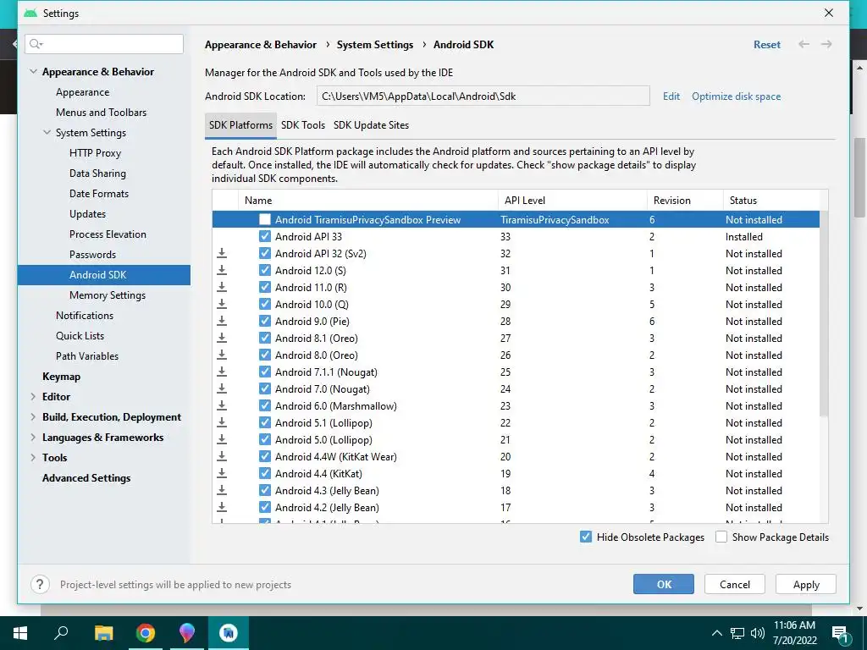Open the notification center icon in system tray

point(839,634)
